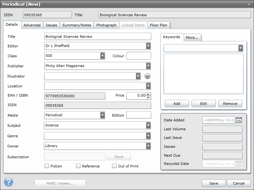
Task: Click the Last Issue field
Action: click(x=222, y=138)
